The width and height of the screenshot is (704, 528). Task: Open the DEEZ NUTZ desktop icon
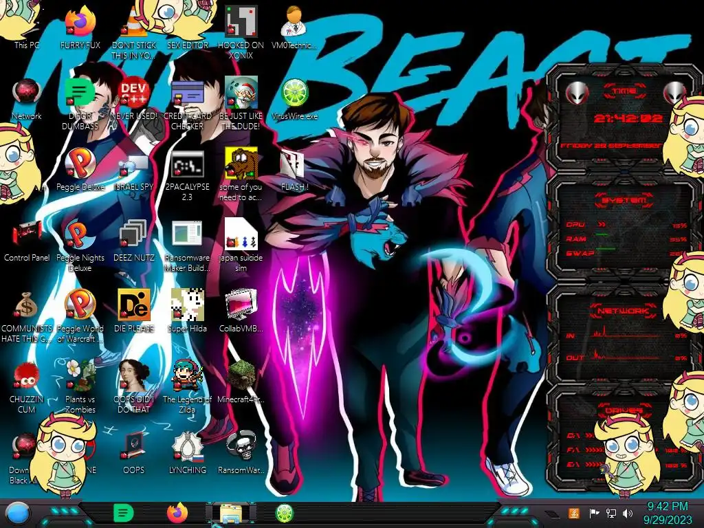pyautogui.click(x=134, y=241)
